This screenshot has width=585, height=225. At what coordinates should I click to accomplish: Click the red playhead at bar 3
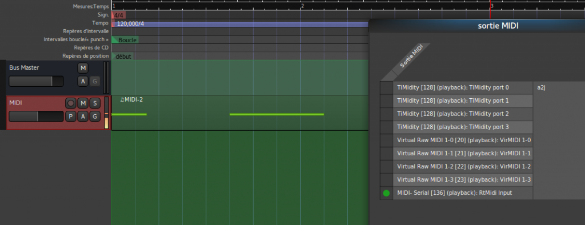tap(490, 9)
